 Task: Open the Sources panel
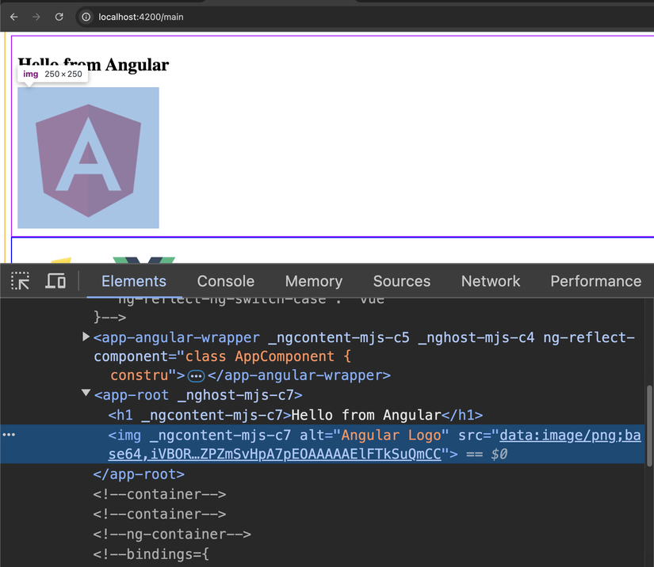click(x=401, y=280)
